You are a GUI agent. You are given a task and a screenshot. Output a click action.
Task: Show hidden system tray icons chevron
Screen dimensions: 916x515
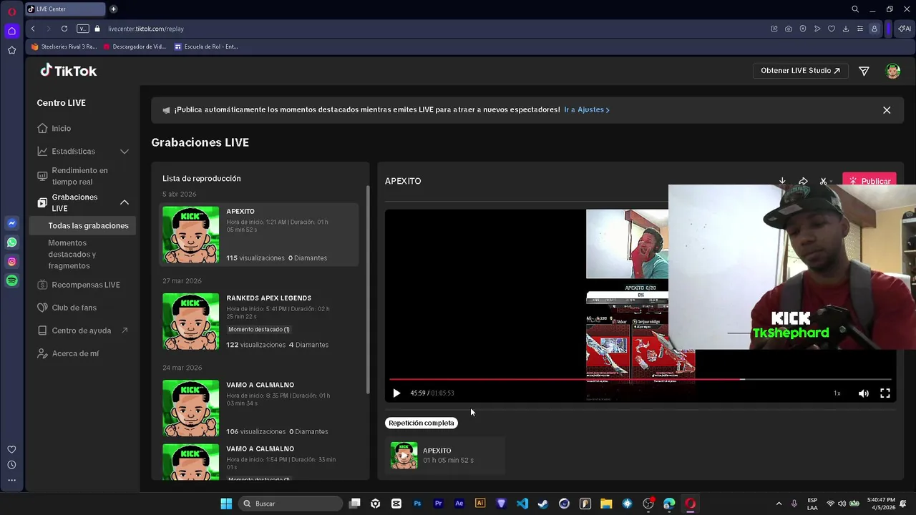(x=779, y=504)
